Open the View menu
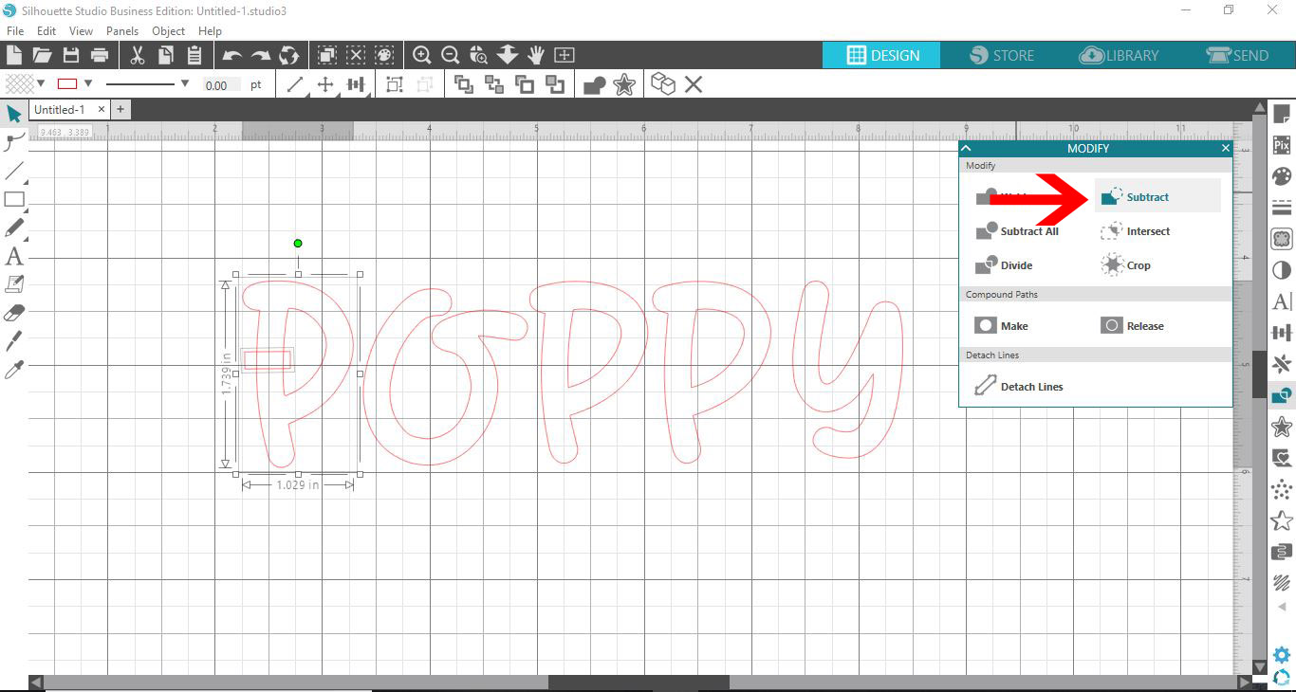This screenshot has height=692, width=1296. coord(81,31)
